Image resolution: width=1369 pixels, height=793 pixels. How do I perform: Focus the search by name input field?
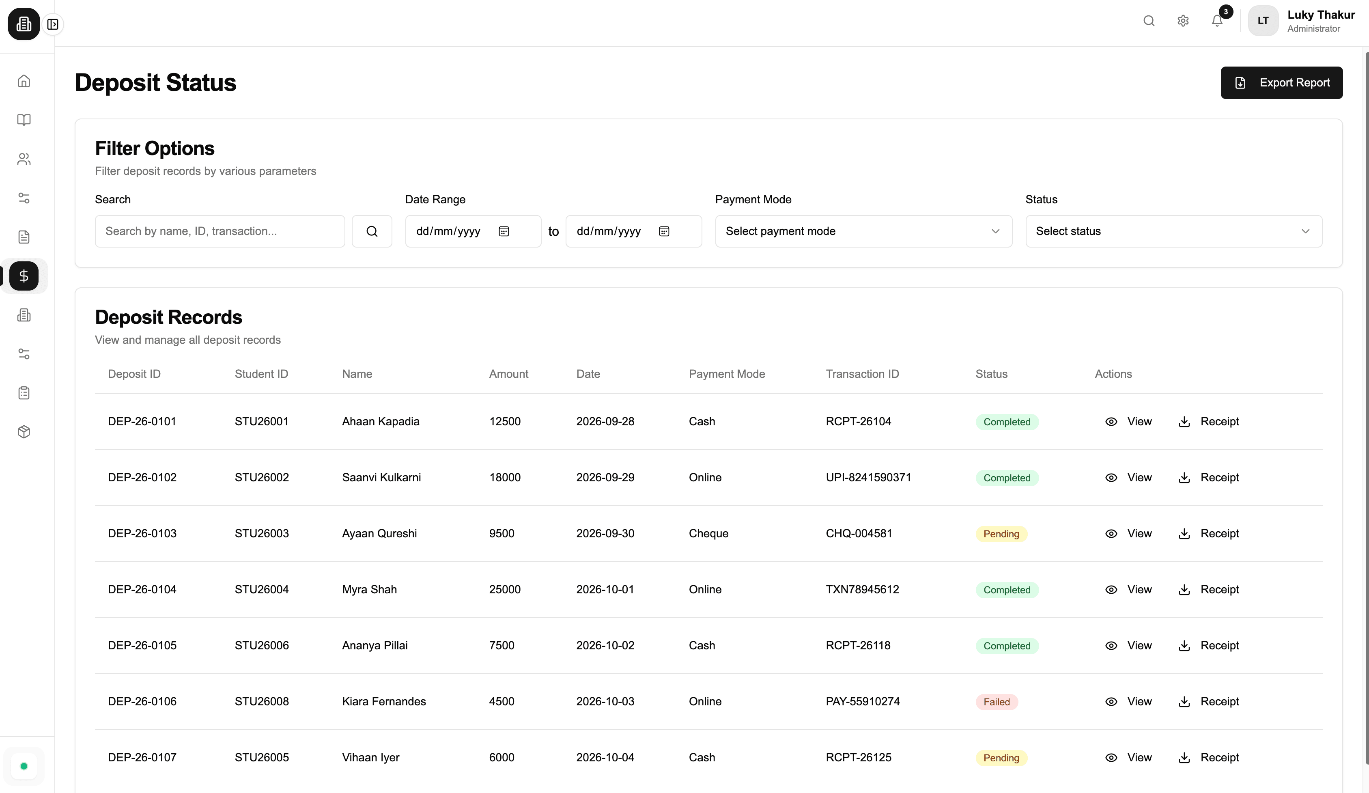[x=220, y=232]
